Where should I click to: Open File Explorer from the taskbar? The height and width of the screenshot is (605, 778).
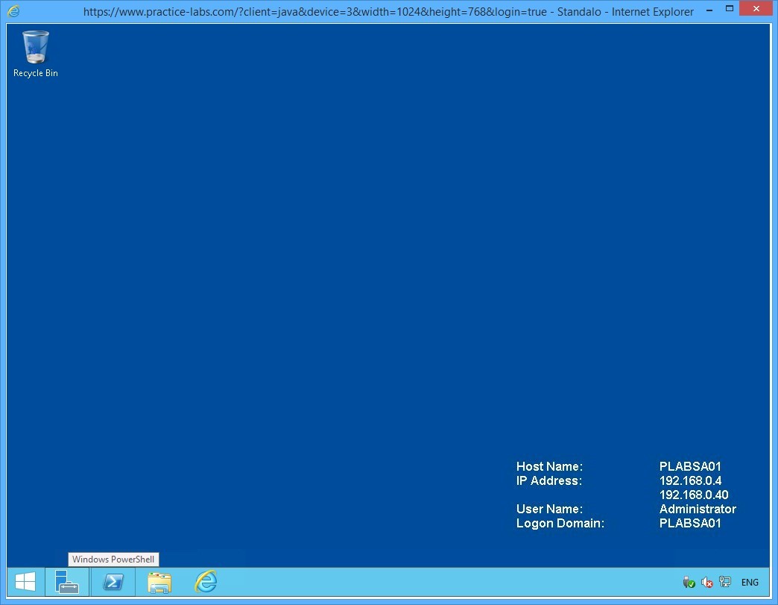click(x=159, y=582)
